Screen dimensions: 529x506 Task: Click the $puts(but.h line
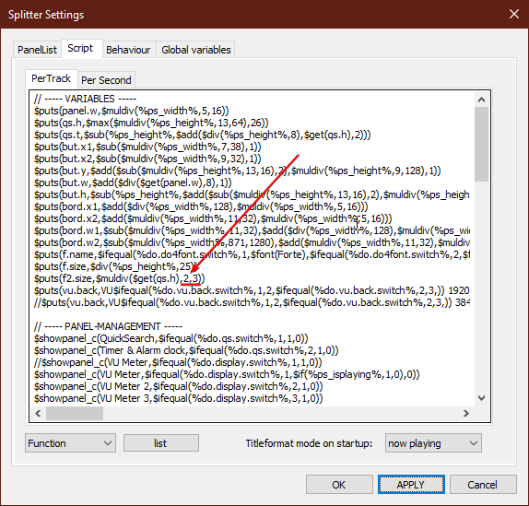tap(252, 194)
